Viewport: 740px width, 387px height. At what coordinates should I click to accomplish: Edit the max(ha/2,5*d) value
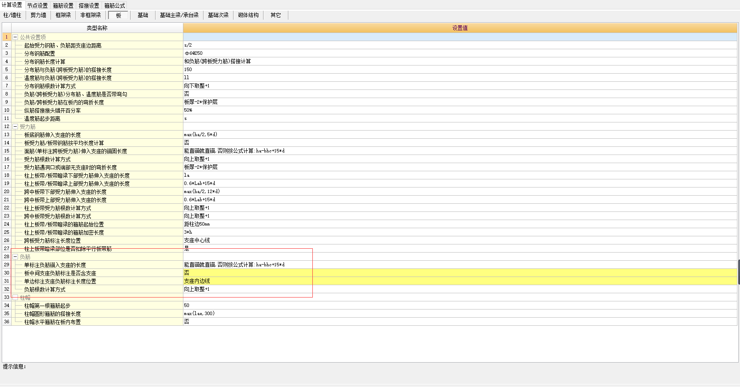(x=460, y=135)
